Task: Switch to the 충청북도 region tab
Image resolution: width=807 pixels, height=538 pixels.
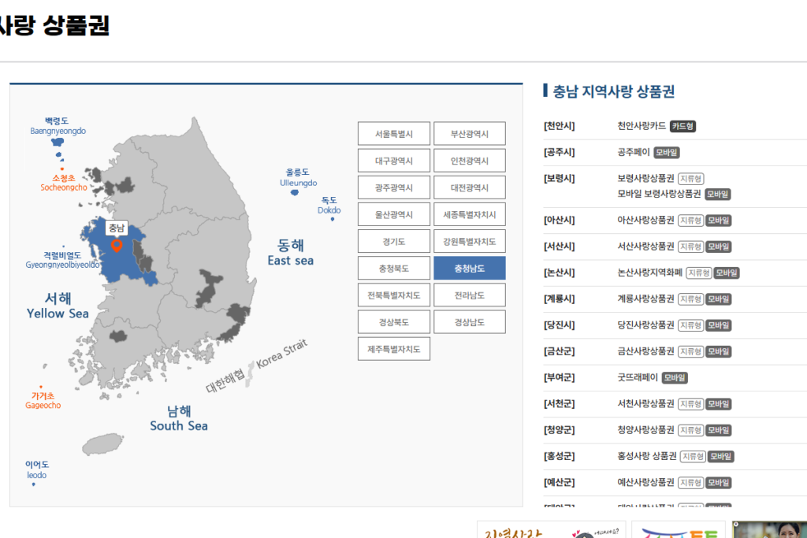Action: [393, 268]
